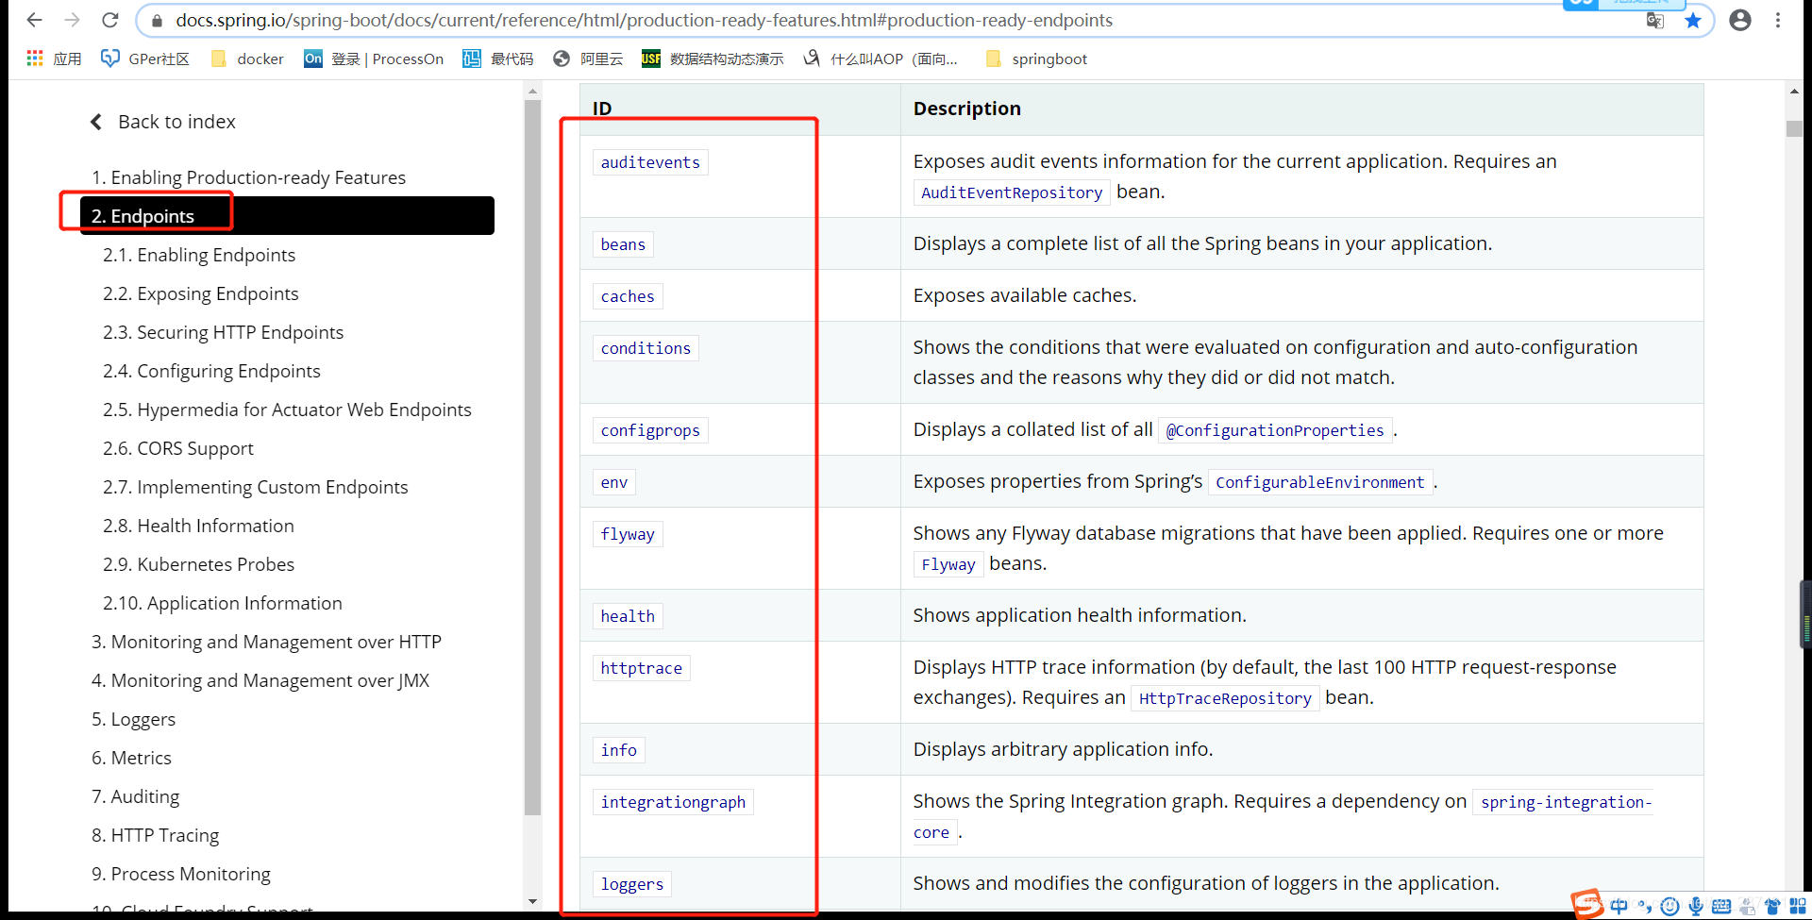Toggle punctuation mode in IME bar
1812x920 pixels.
(x=1645, y=906)
